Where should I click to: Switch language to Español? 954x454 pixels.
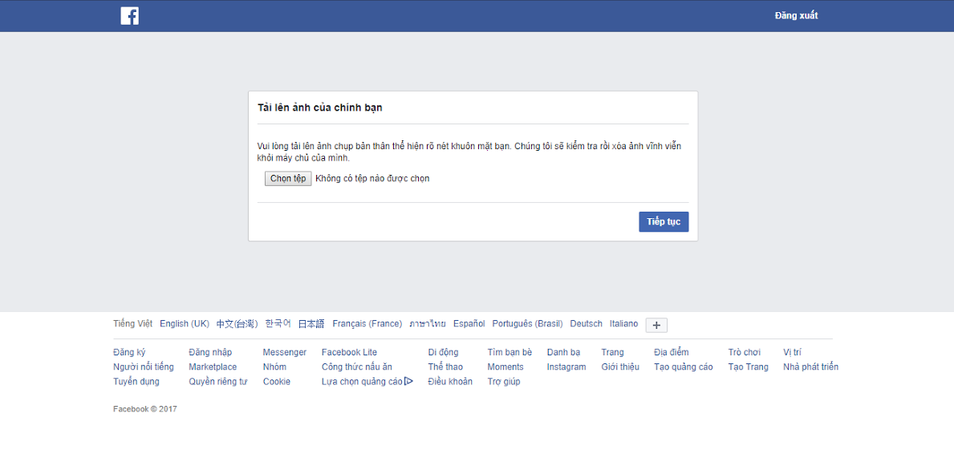point(469,323)
